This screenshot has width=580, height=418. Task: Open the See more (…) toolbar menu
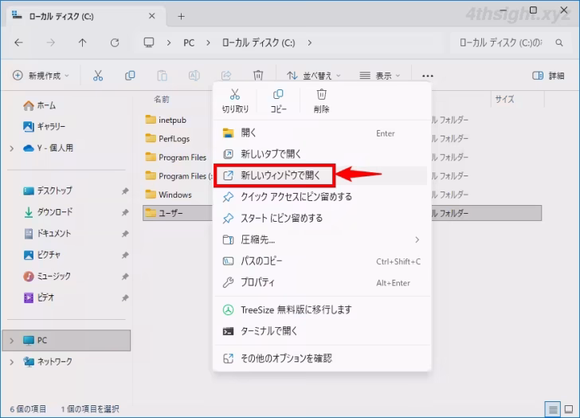(x=427, y=76)
